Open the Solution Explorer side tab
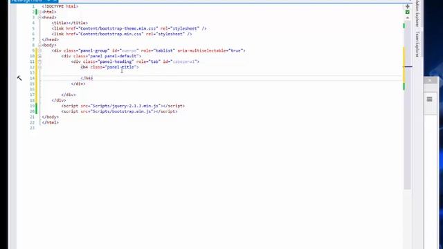The width and height of the screenshot is (443, 249). coord(417,13)
